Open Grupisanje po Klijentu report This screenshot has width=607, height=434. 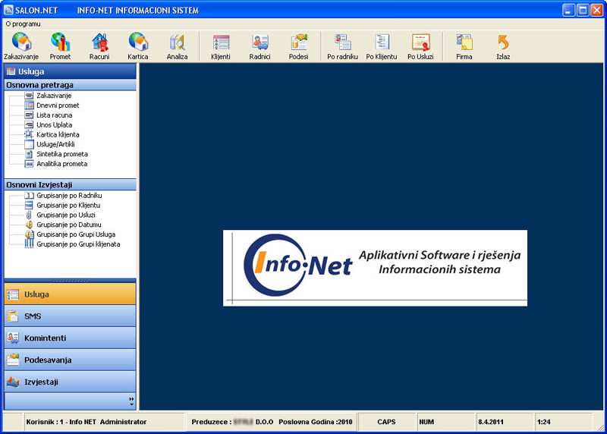[x=68, y=205]
